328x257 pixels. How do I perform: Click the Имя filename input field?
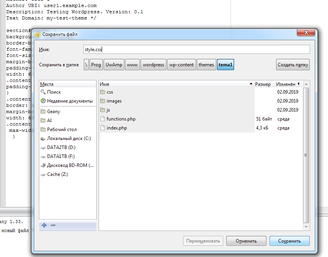click(x=196, y=50)
